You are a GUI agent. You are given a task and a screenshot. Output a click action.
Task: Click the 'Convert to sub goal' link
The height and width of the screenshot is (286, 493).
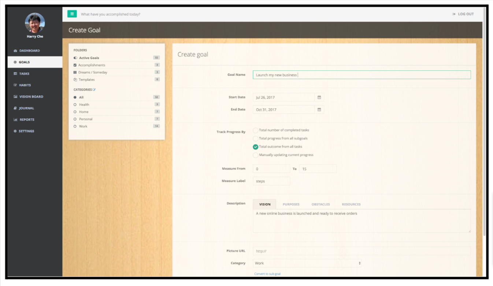click(267, 274)
